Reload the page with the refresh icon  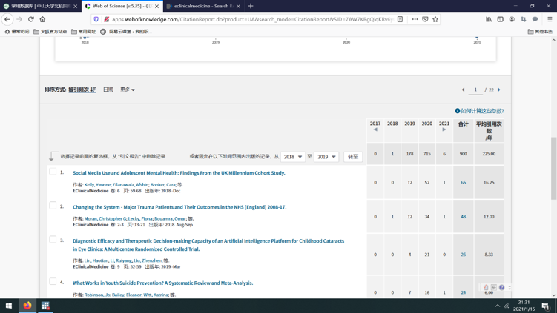(31, 19)
